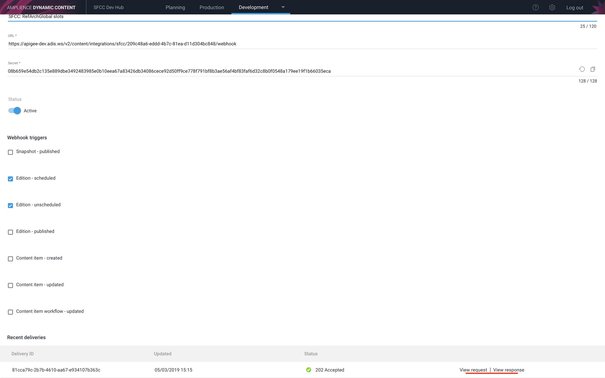The height and width of the screenshot is (378, 605).
Task: Uncheck the Edition - unscheduled trigger
Action: point(10,206)
